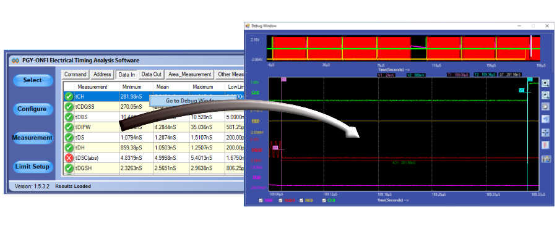Image resolution: width=557 pixels, height=247 pixels.
Task: Click the 859.38pS minimum cell
Action: tap(136, 148)
